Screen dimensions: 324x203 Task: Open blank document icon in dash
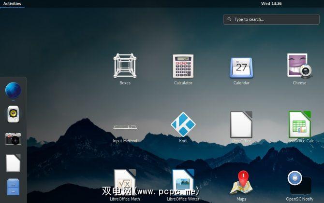[x=13, y=163]
